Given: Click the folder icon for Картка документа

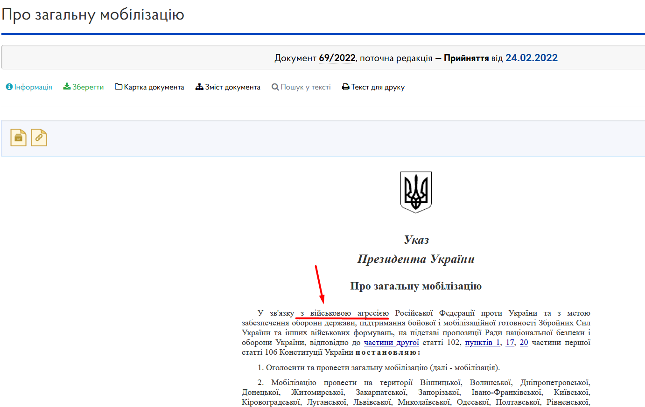Looking at the screenshot, I should [119, 87].
